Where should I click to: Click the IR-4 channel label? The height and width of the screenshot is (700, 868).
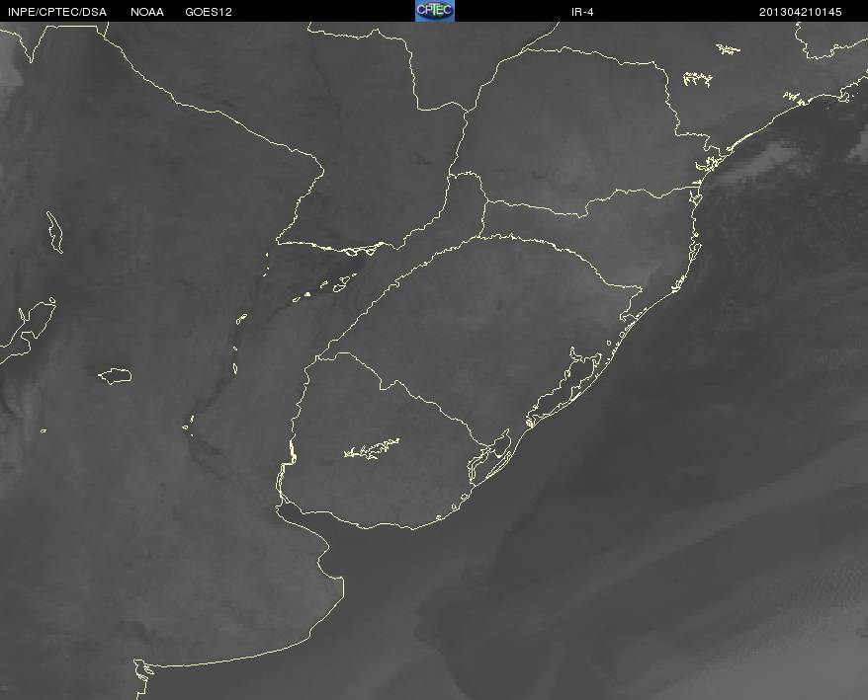(582, 12)
